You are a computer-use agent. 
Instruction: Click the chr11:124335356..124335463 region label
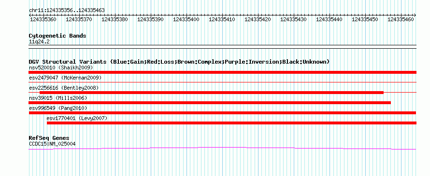tap(67, 11)
